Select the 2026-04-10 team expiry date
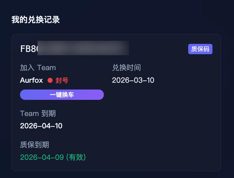 pos(41,126)
